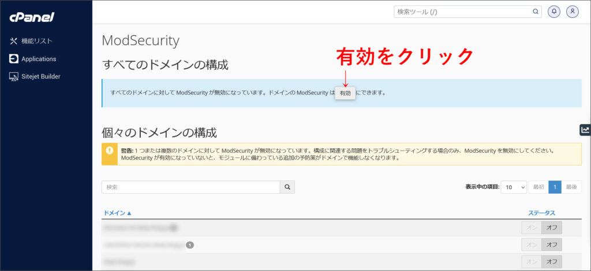Focus the domain 検索 input field
This screenshot has width=591, height=271.
click(190, 187)
